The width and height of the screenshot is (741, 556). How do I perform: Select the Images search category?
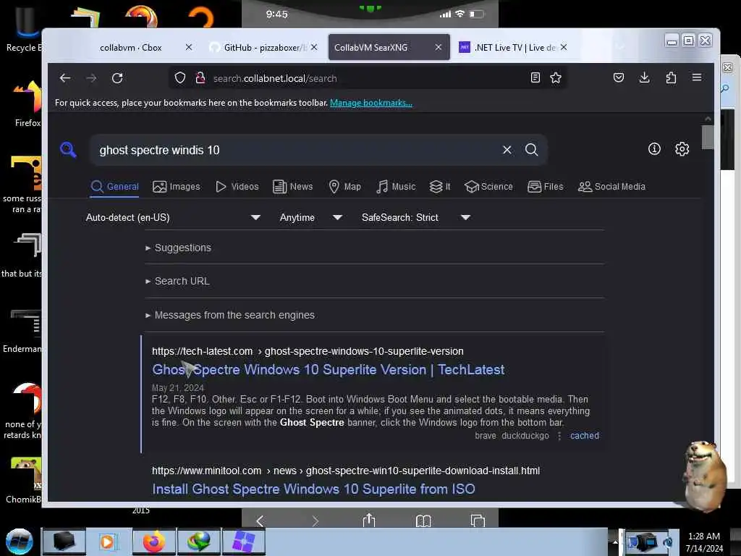pos(177,187)
